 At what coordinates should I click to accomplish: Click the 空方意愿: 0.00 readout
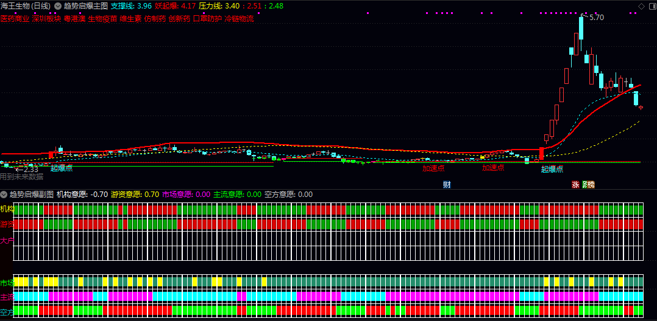(x=288, y=195)
